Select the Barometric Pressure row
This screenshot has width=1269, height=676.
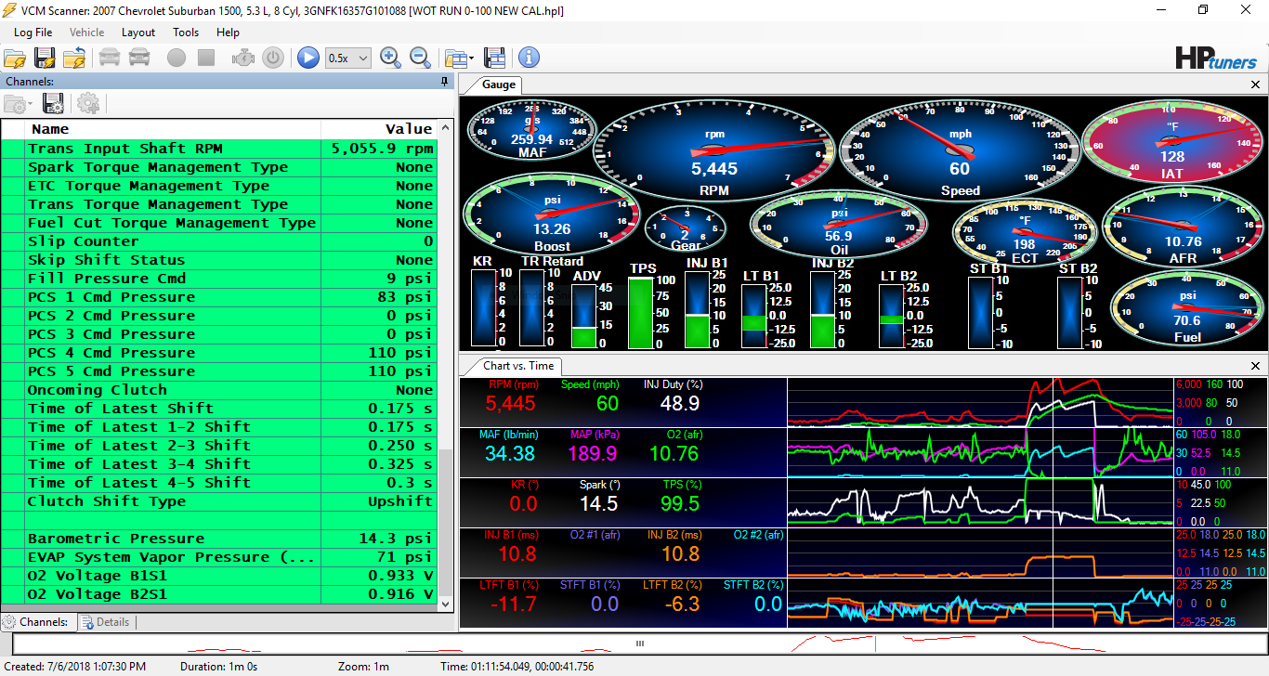[x=219, y=539]
